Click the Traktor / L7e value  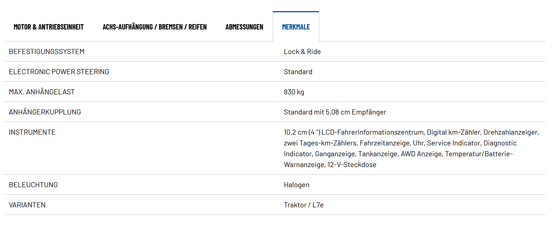pyautogui.click(x=303, y=205)
